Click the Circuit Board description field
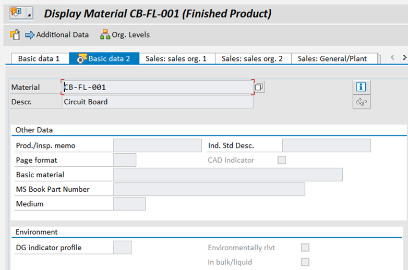This screenshot has height=270, width=408. coord(158,102)
